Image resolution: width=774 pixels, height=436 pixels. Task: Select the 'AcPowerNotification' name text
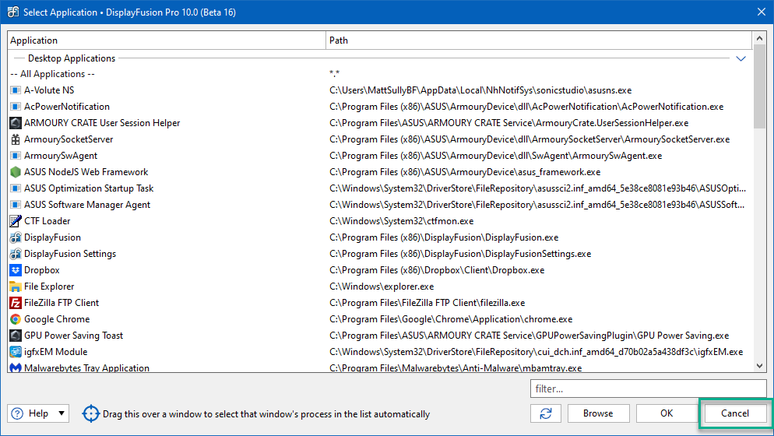pos(67,107)
